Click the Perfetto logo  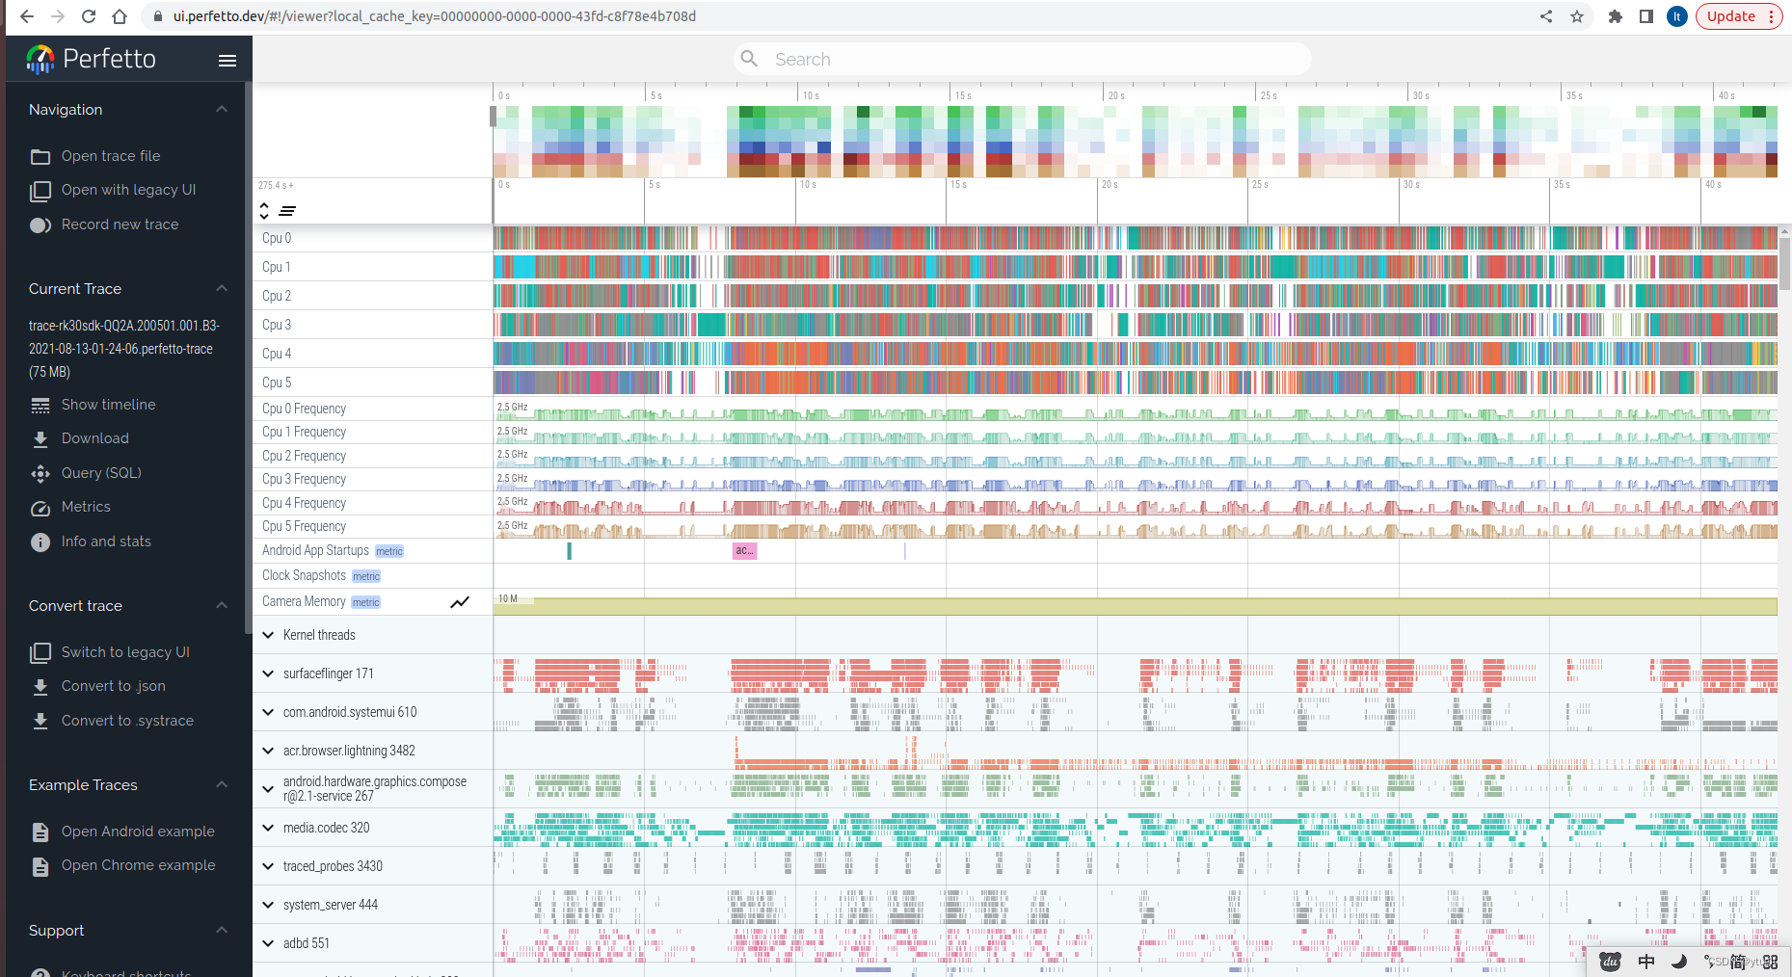coord(92,59)
